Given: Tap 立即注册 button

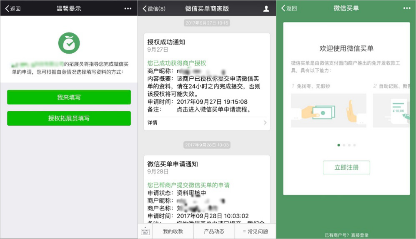Looking at the screenshot, I should pos(346,167).
